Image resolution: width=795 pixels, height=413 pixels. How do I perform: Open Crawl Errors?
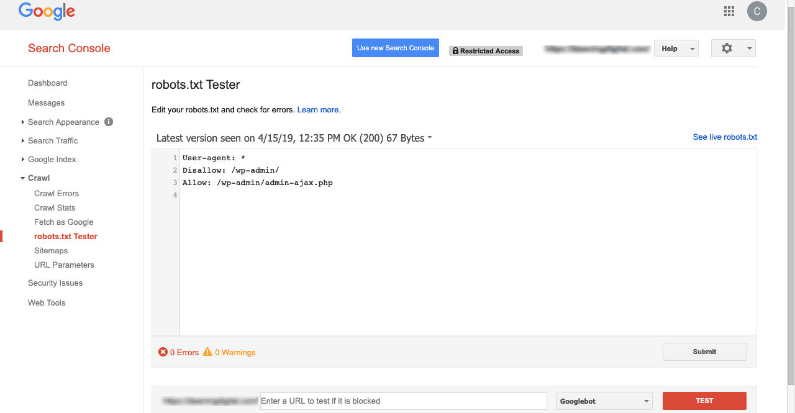click(x=57, y=194)
